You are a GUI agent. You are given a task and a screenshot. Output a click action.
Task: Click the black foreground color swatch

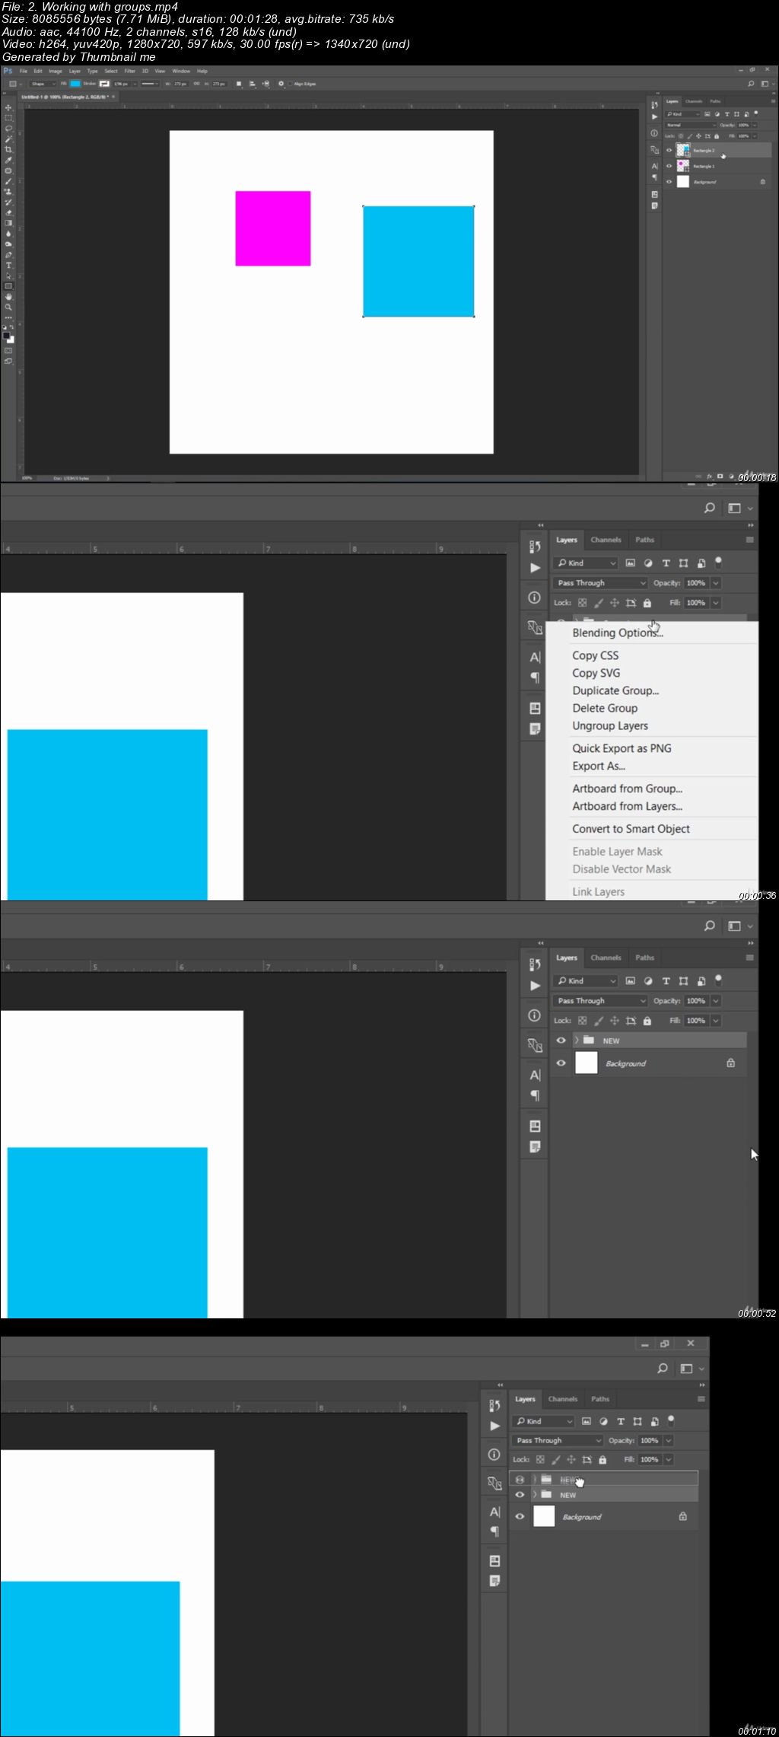[x=6, y=336]
